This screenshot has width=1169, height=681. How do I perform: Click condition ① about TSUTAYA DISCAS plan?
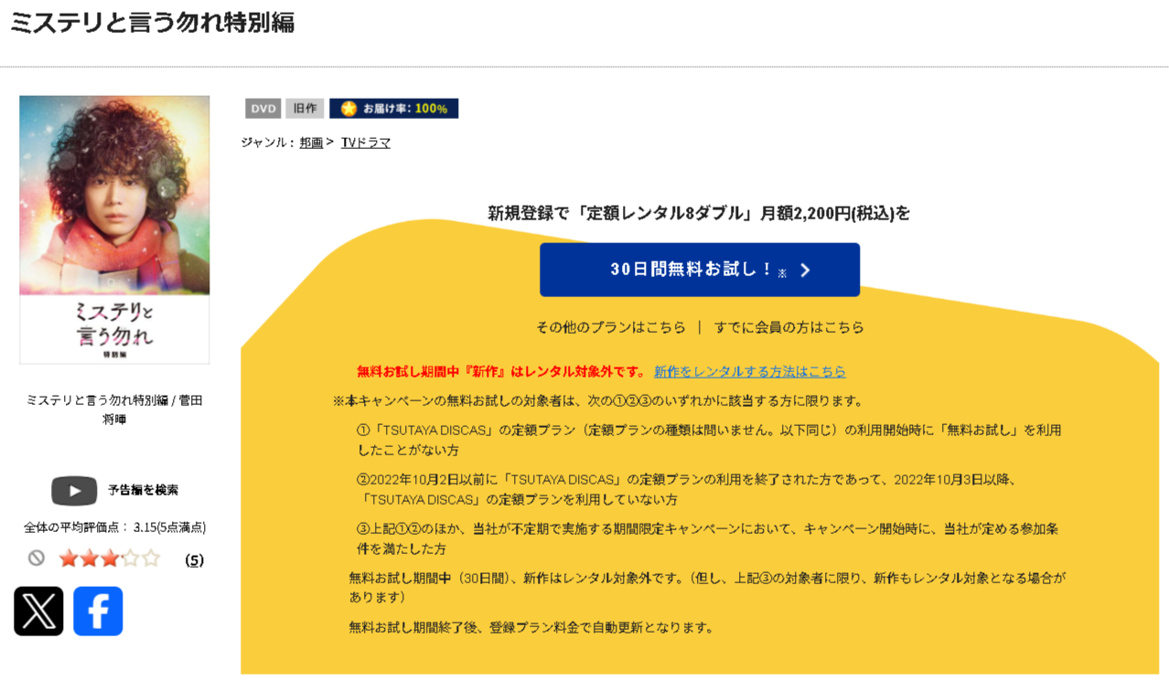coord(709,440)
